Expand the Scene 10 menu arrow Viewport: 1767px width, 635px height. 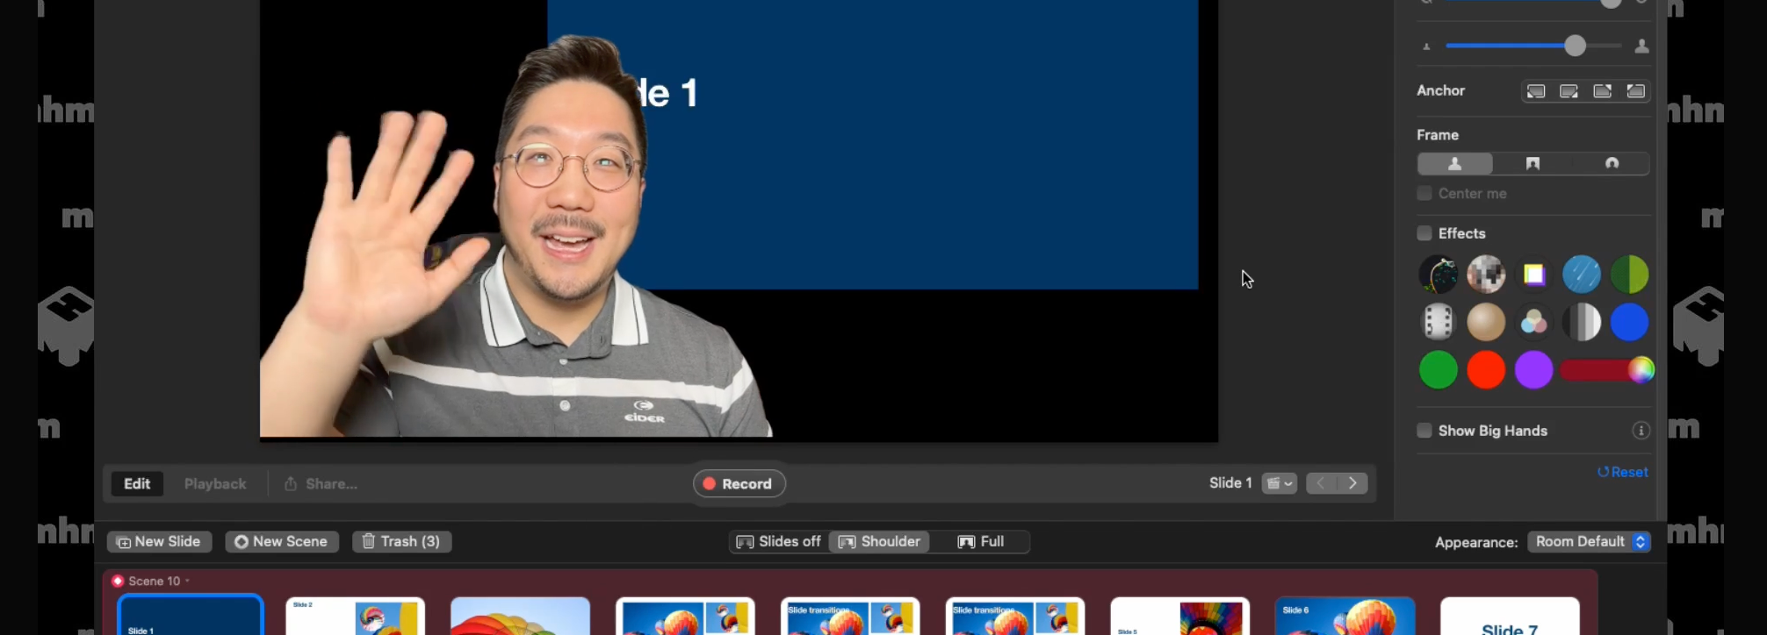[187, 581]
